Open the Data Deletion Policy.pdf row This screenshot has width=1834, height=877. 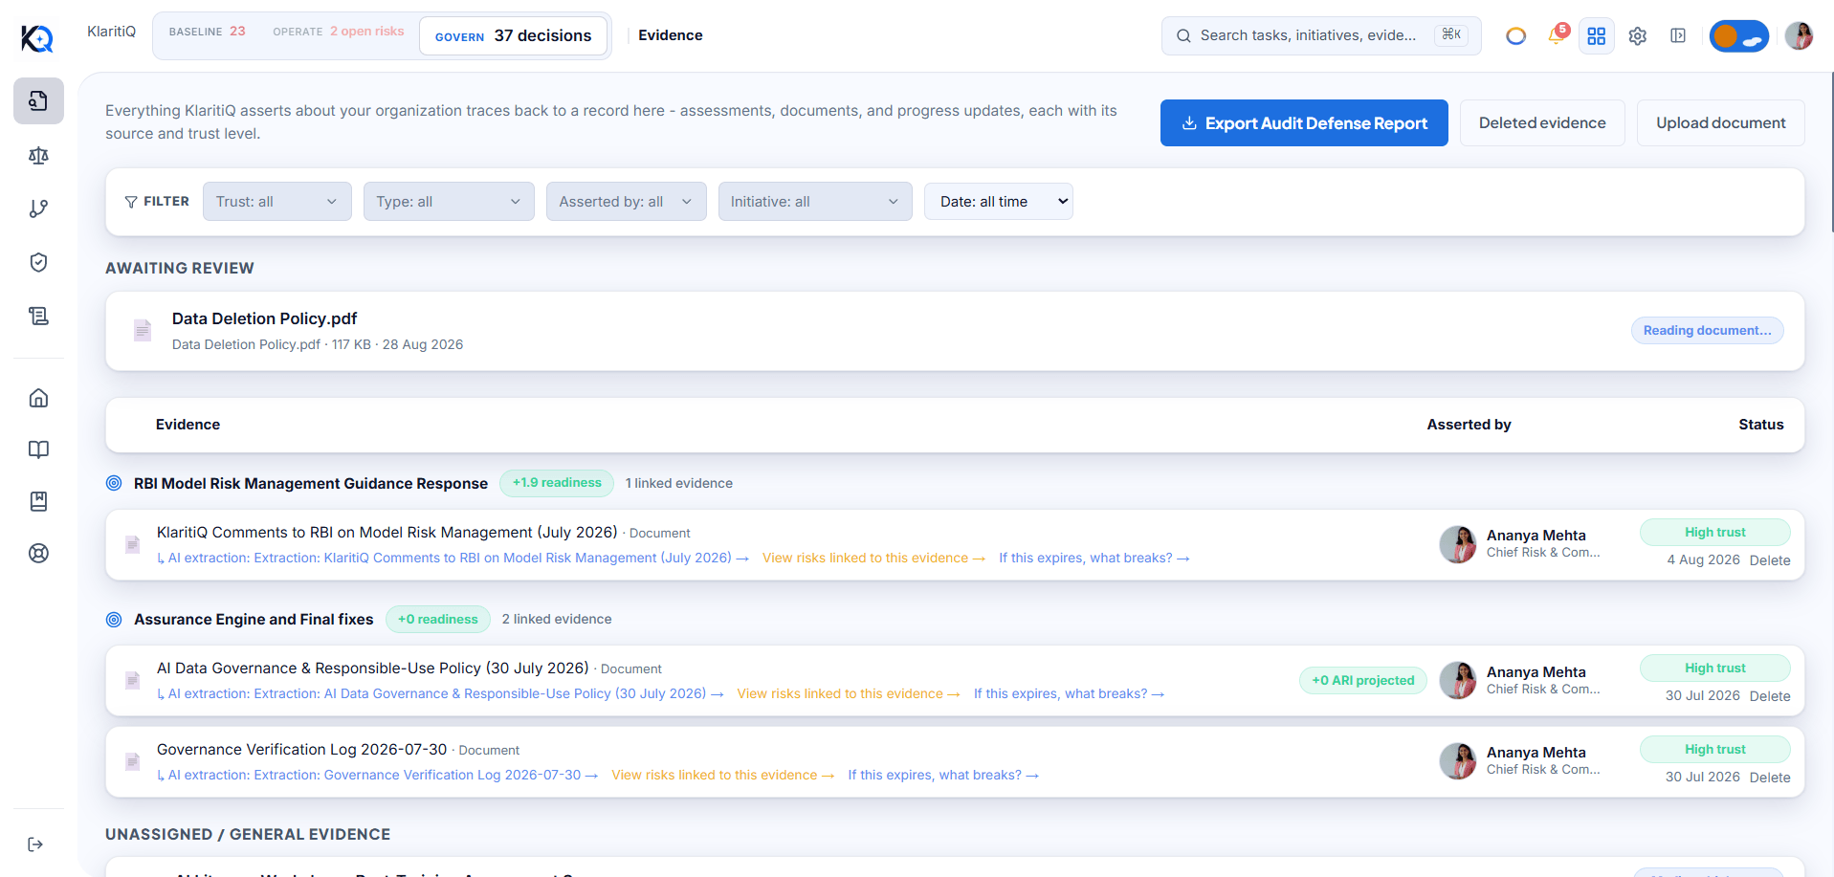pos(955,331)
